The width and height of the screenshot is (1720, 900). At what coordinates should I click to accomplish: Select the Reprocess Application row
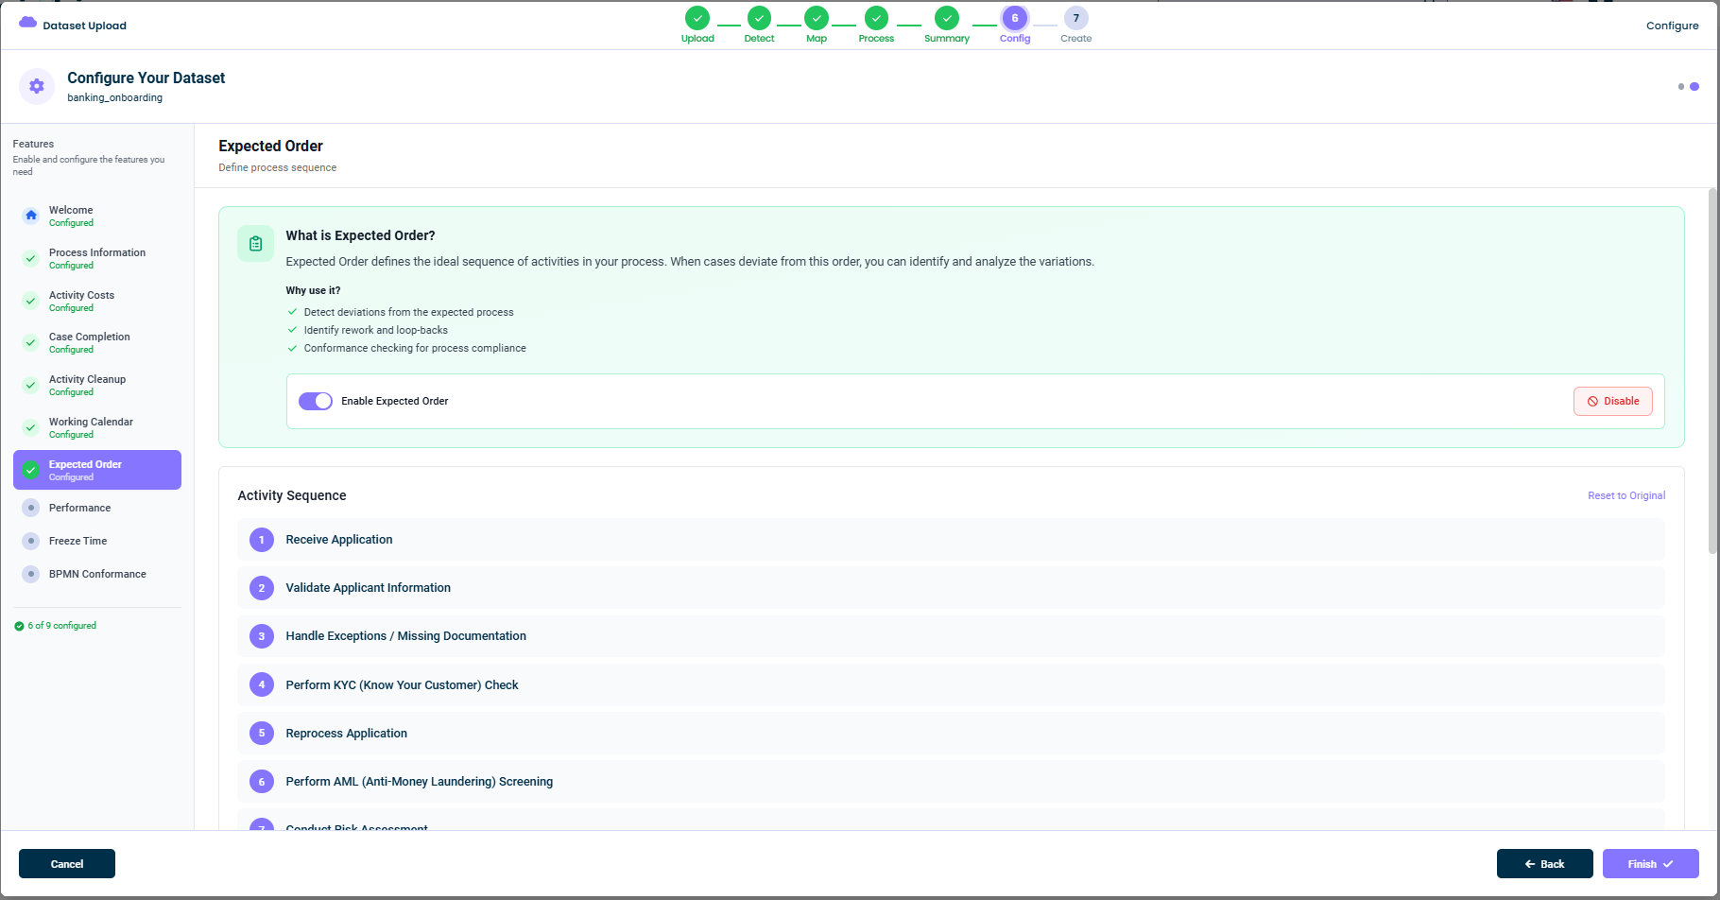[951, 733]
